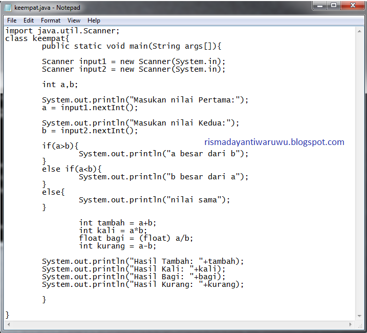Click the 'nilai sama' println line

click(x=154, y=200)
